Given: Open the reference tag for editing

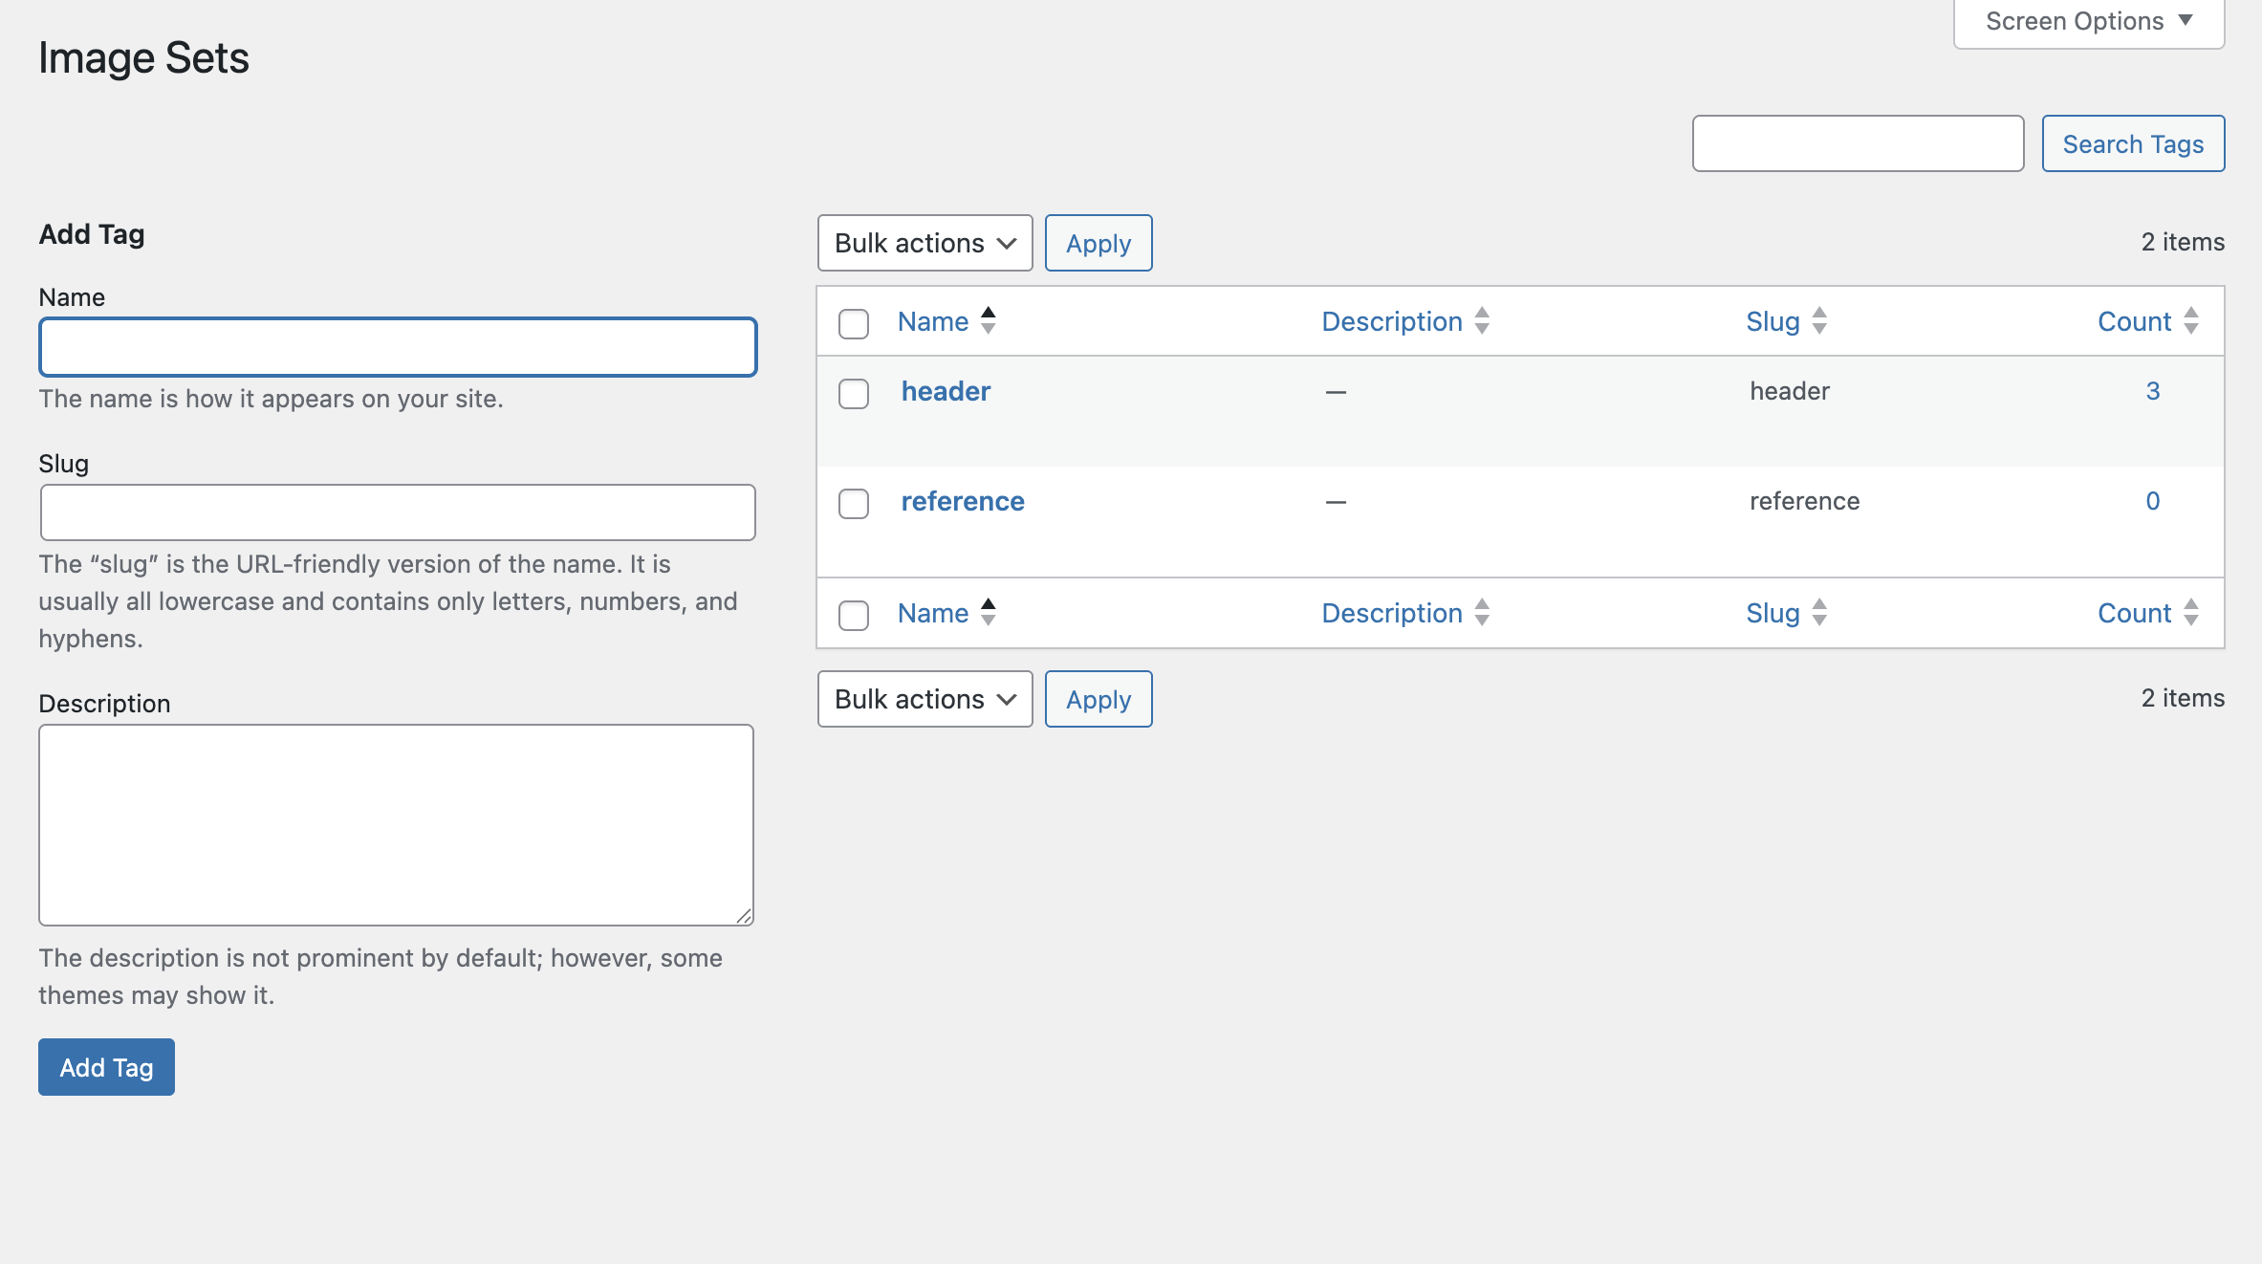Looking at the screenshot, I should [x=963, y=501].
